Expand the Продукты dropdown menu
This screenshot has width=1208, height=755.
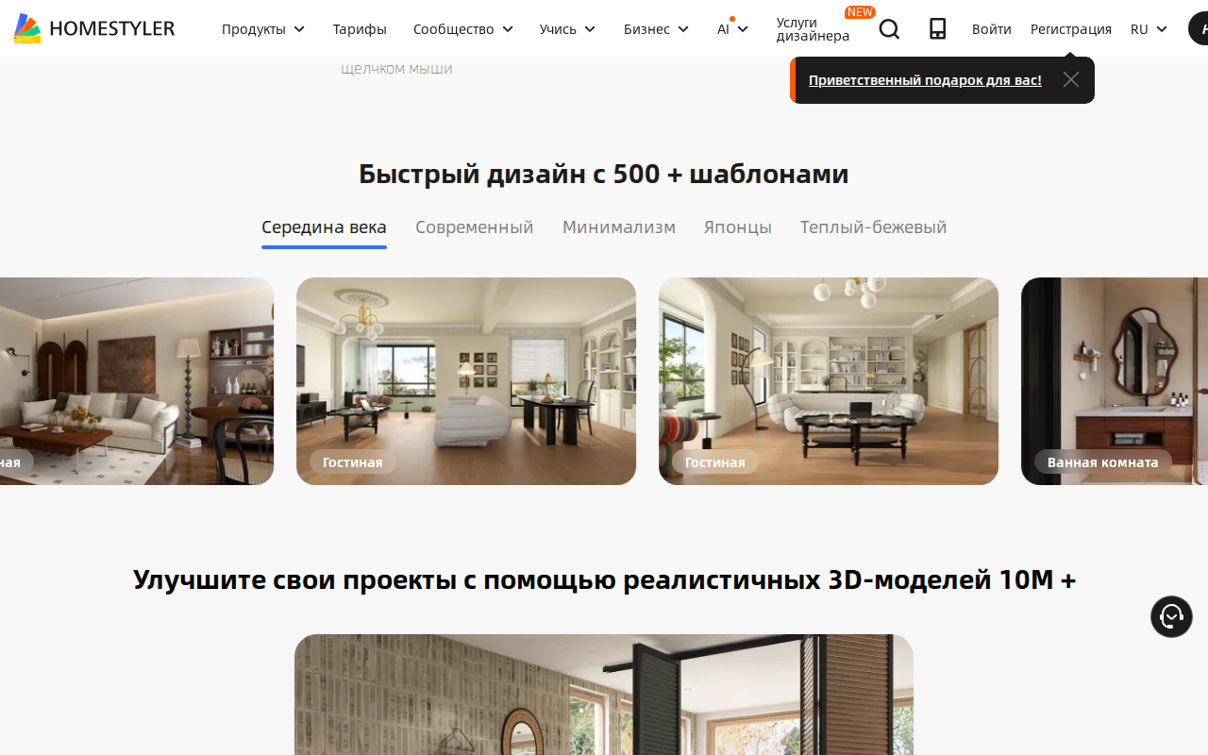tap(263, 29)
